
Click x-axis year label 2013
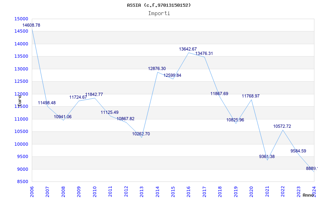point(142,192)
